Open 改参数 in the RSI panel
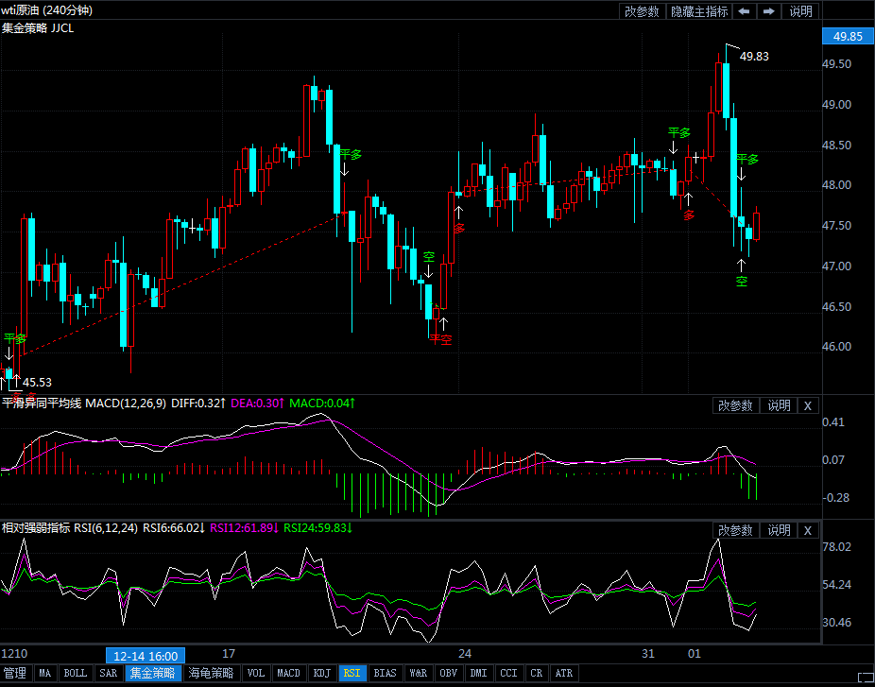The height and width of the screenshot is (687, 875). click(735, 530)
